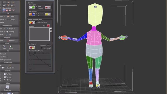Delete region with the red X button
This screenshot has width=167, height=94.
48,26
